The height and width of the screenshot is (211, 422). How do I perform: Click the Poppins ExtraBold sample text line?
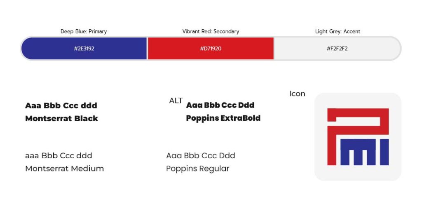coord(220,105)
